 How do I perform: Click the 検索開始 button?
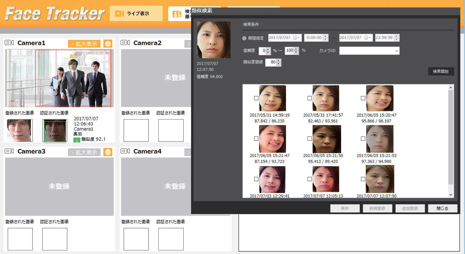pos(441,71)
